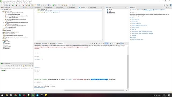The height and width of the screenshot is (97, 172).
Task: Click the Save toolbar icon
Action: click(5, 5)
